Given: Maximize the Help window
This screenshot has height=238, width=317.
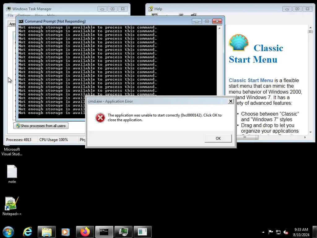Looking at the screenshot, I should coord(297,9).
